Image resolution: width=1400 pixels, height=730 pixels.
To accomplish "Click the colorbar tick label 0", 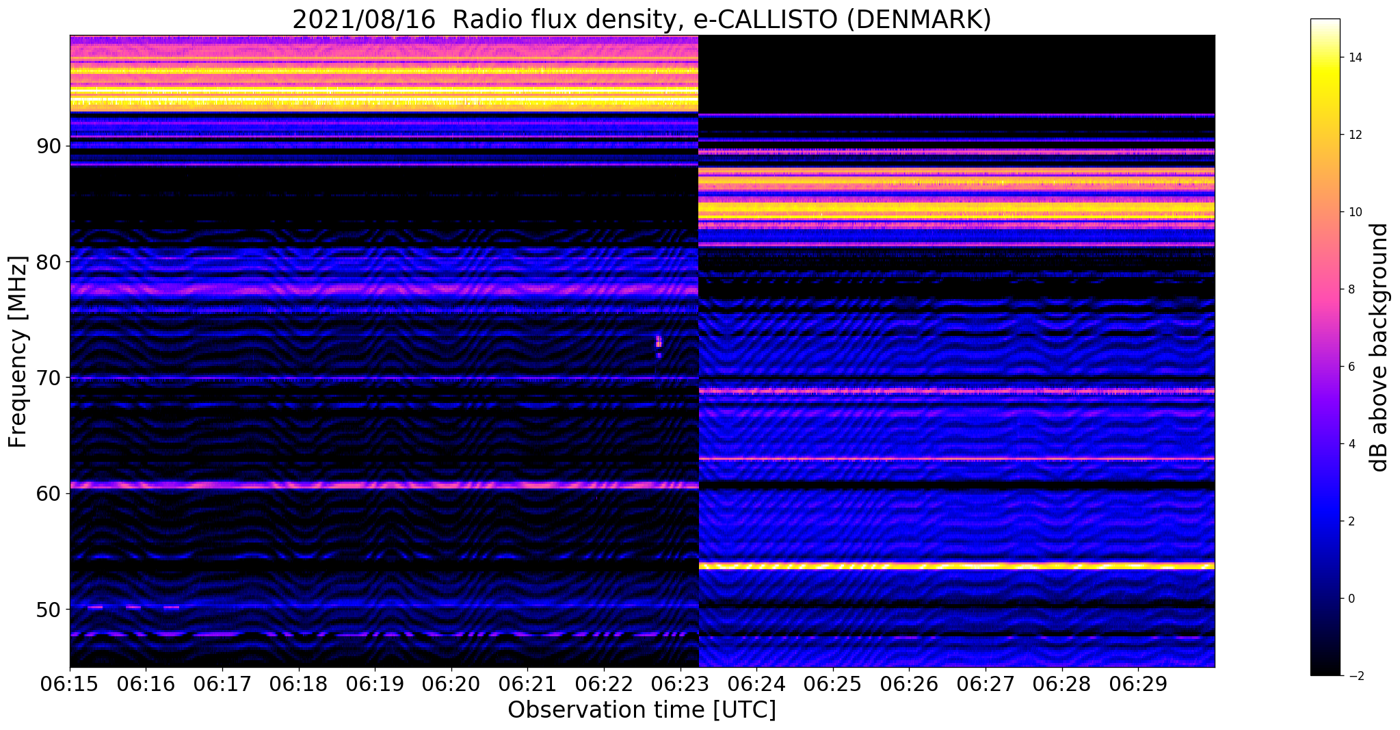I will (x=1350, y=599).
